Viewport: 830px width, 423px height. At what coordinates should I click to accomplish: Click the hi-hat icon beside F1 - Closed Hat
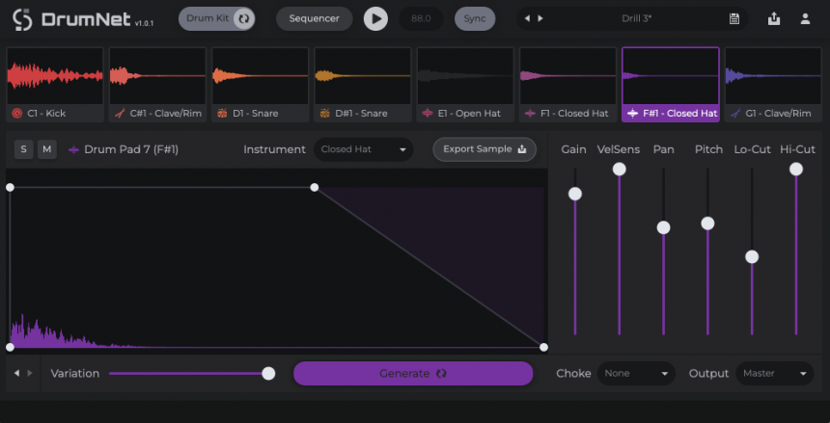(x=530, y=113)
